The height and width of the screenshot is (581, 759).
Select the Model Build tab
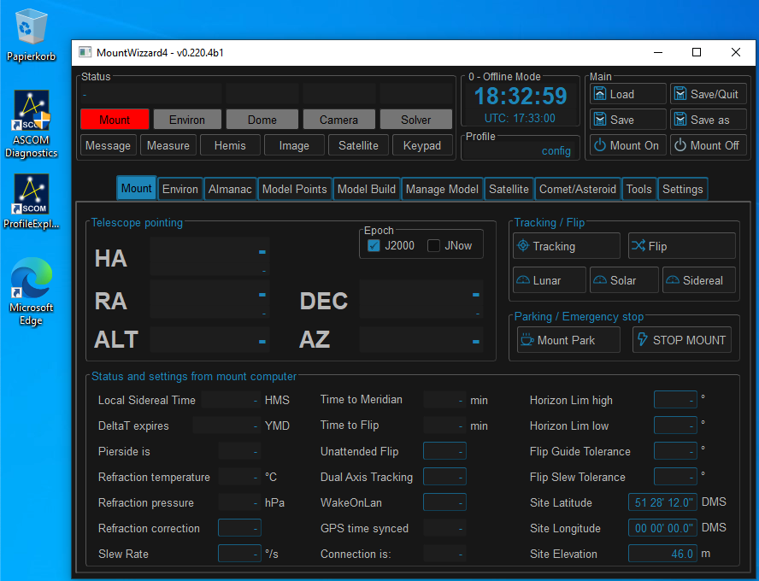pyautogui.click(x=367, y=189)
